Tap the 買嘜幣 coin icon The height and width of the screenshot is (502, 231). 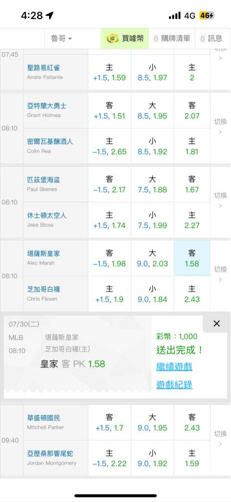coord(111,39)
